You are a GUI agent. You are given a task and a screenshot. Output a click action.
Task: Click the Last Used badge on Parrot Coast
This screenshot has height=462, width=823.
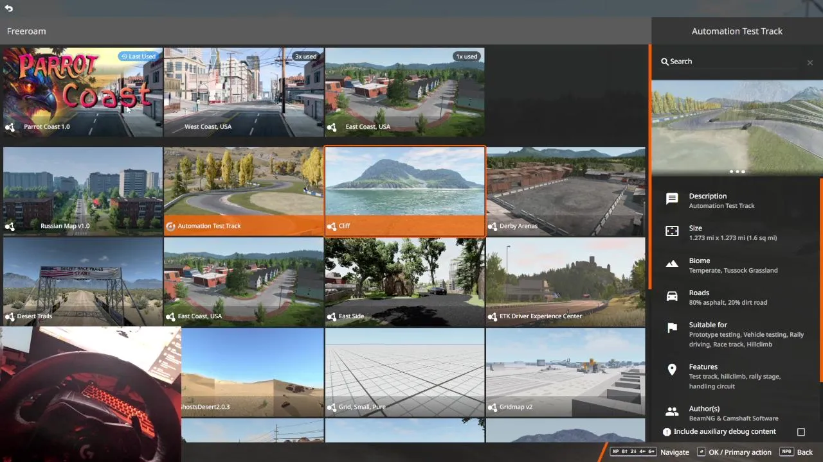tap(139, 56)
